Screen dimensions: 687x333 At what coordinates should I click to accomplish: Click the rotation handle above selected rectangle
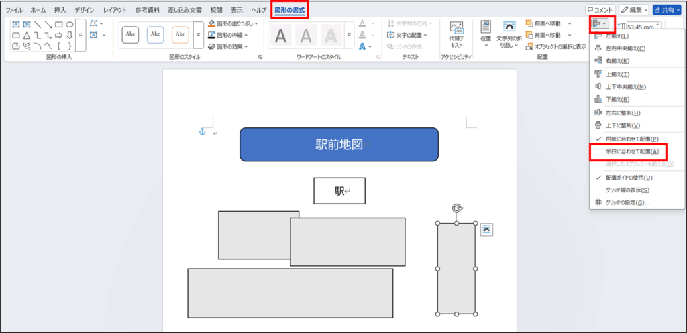[x=457, y=208]
